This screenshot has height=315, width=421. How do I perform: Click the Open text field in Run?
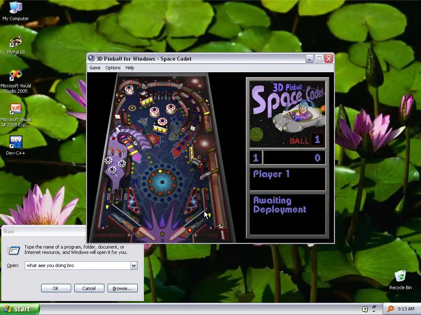(78, 265)
